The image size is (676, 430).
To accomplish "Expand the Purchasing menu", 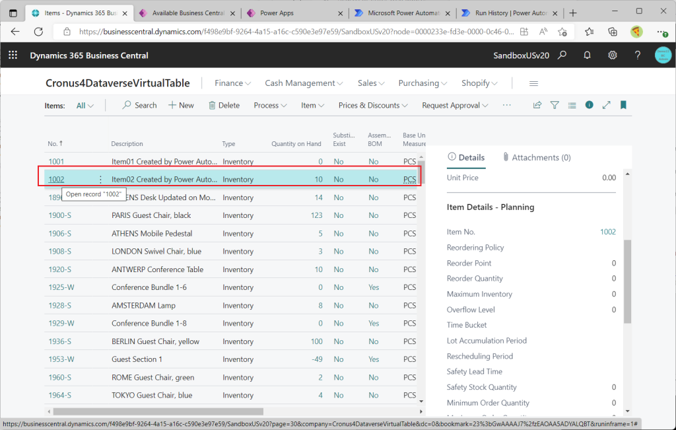I will coord(422,83).
